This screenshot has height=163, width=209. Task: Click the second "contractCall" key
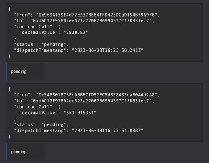pos(33,107)
